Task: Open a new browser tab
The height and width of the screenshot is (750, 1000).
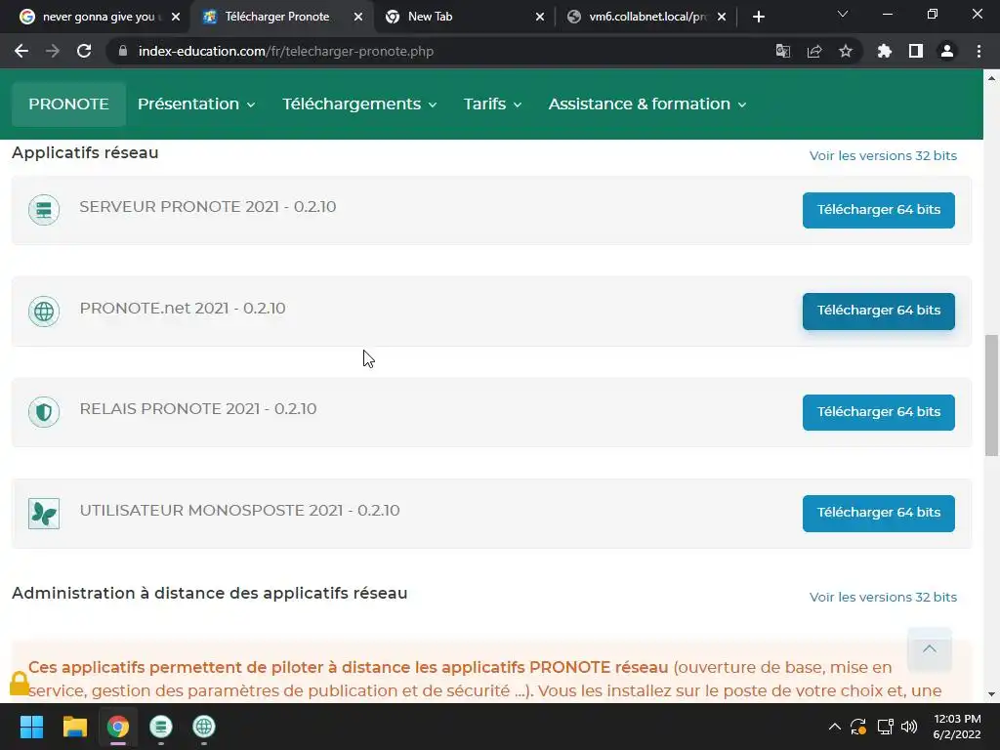Action: (758, 17)
